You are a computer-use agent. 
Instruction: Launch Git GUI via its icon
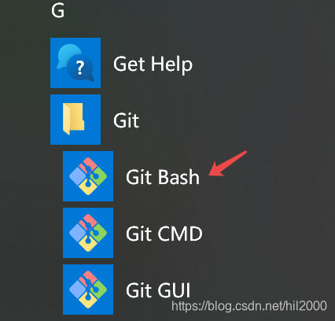88,290
